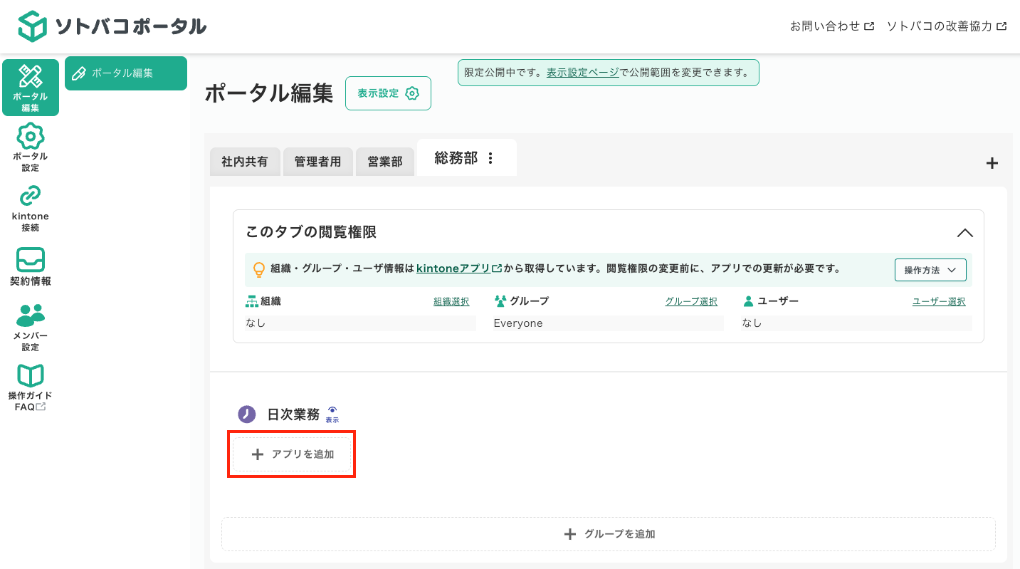
Task: Open the 表示設定 settings button
Action: pos(388,93)
